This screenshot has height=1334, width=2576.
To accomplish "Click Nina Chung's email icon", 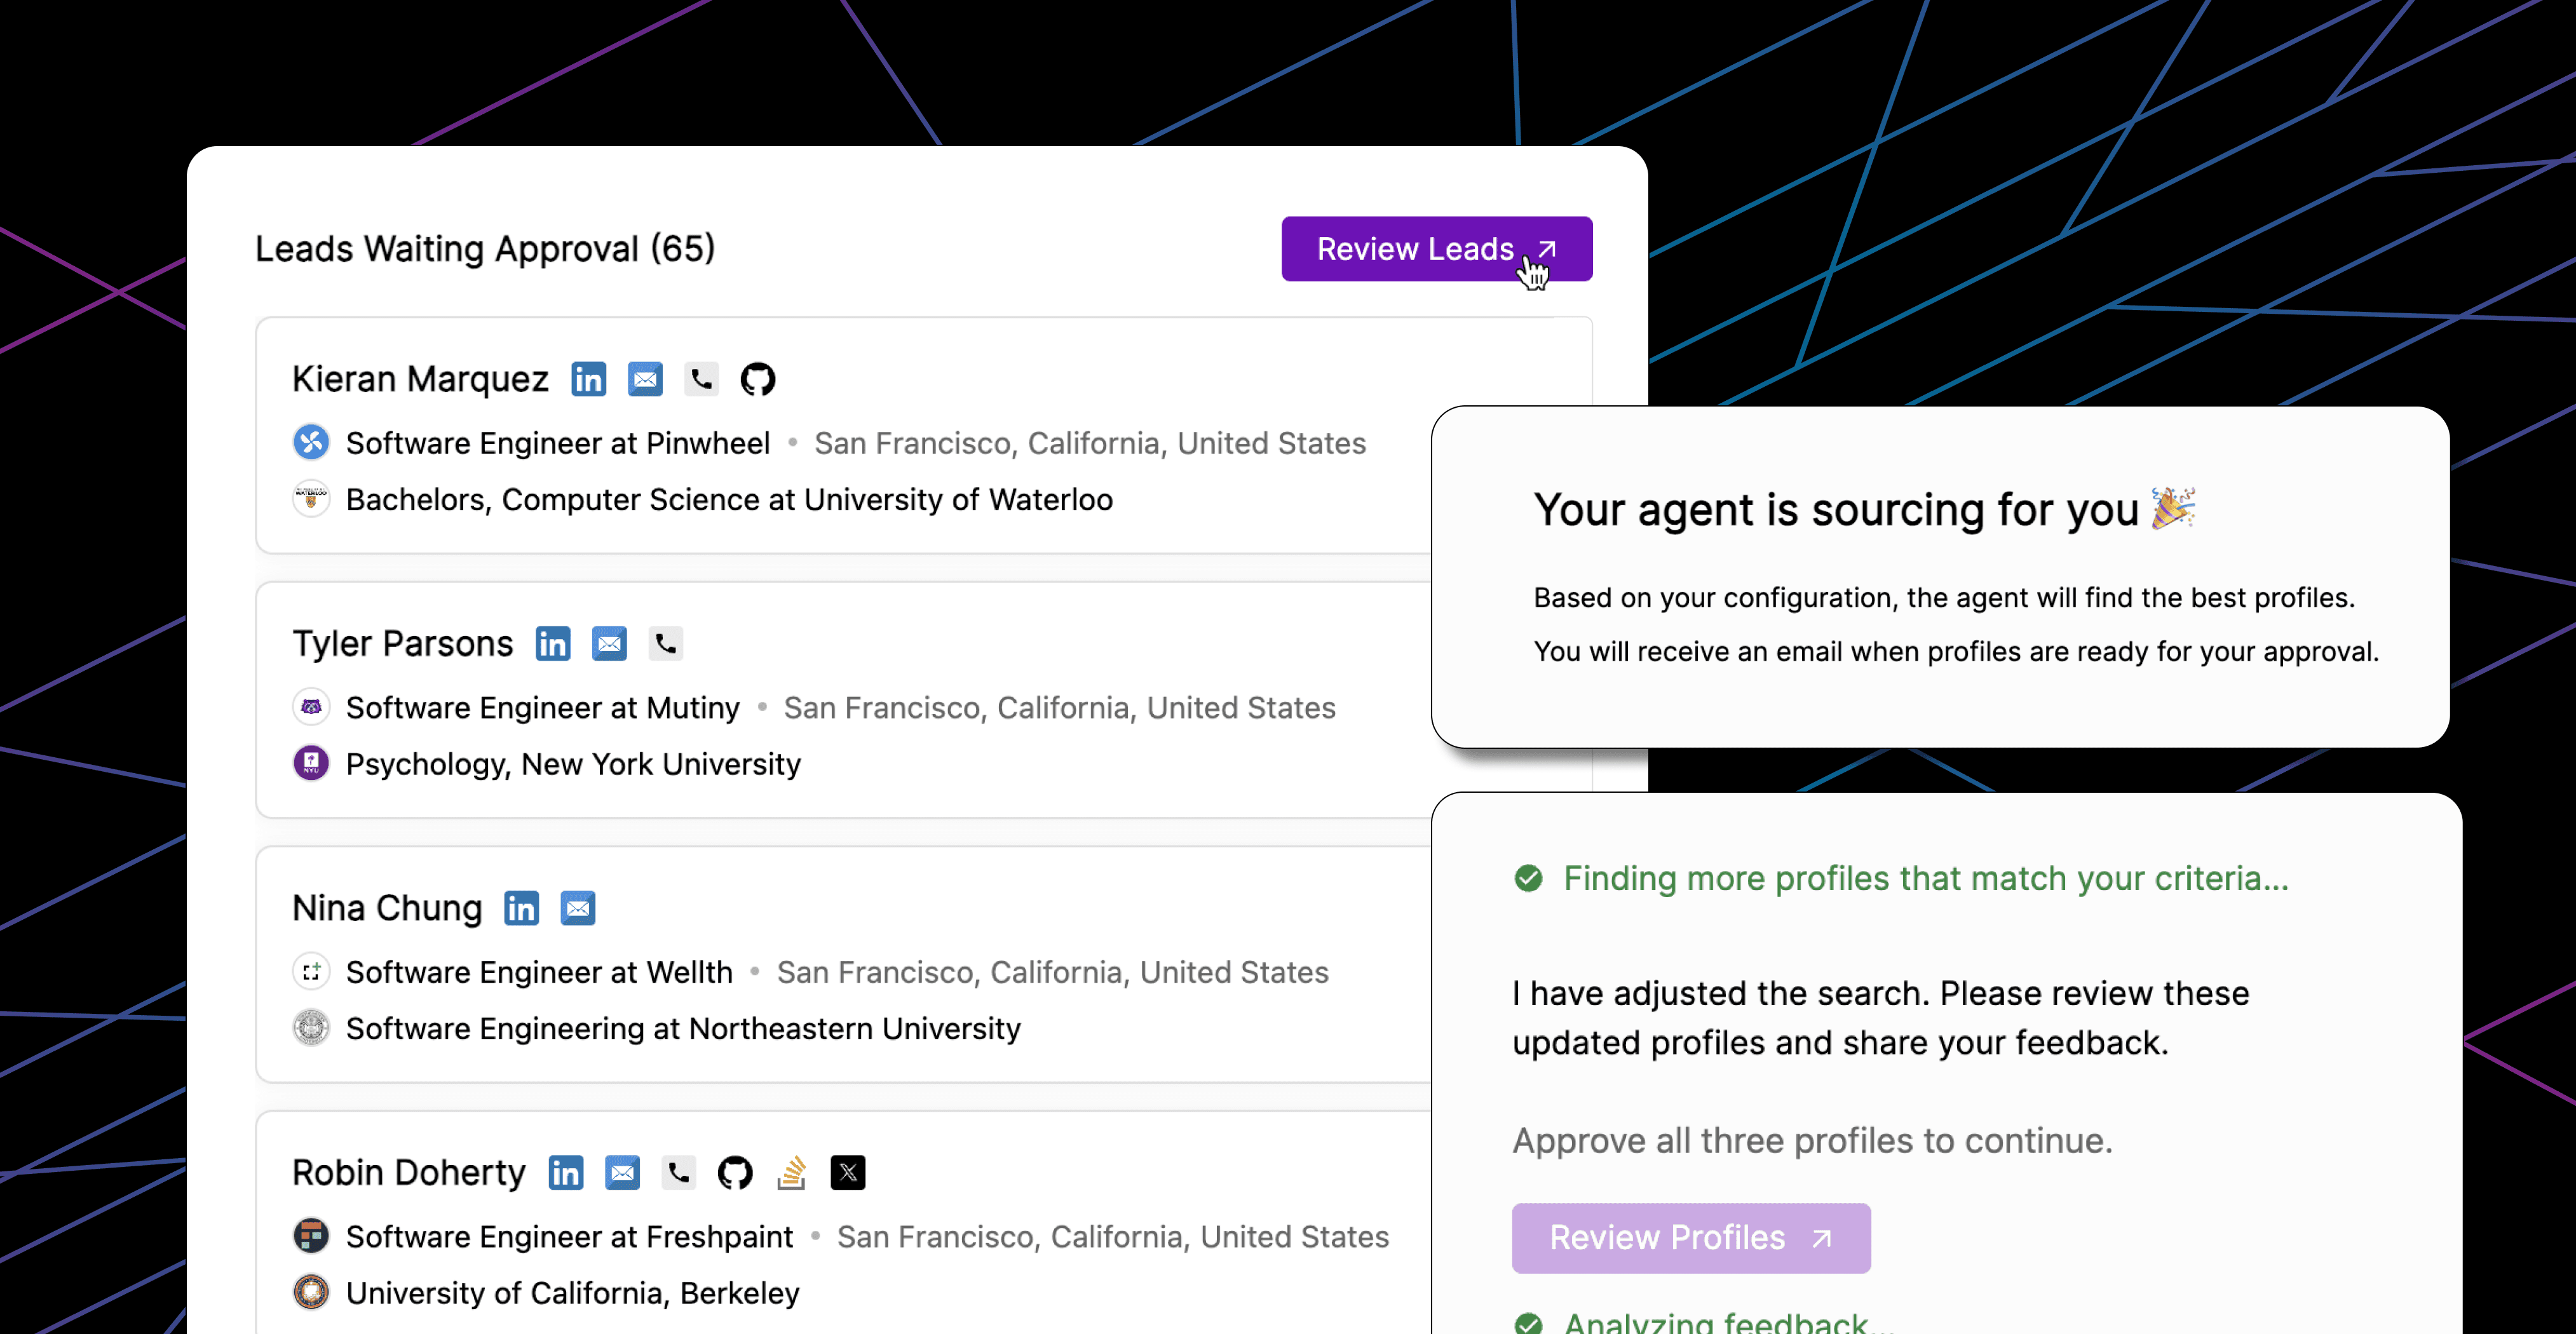I will (578, 908).
